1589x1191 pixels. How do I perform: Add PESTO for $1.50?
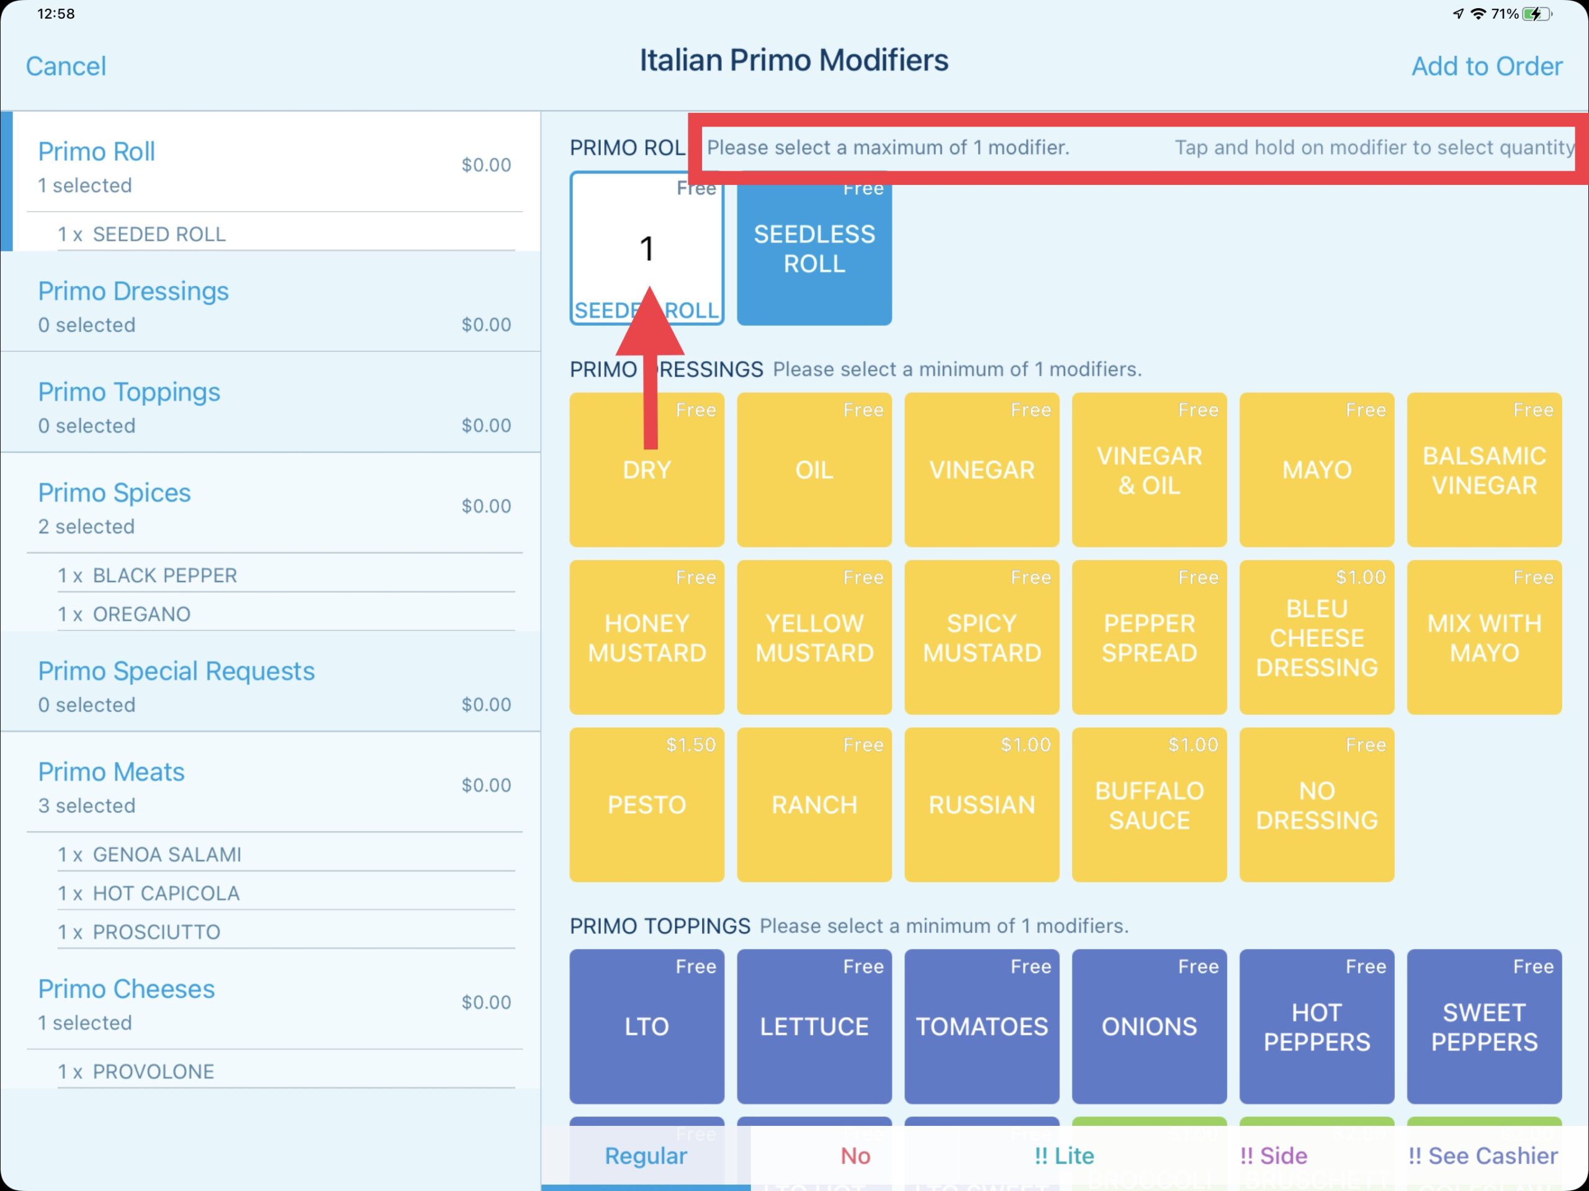[x=647, y=804]
